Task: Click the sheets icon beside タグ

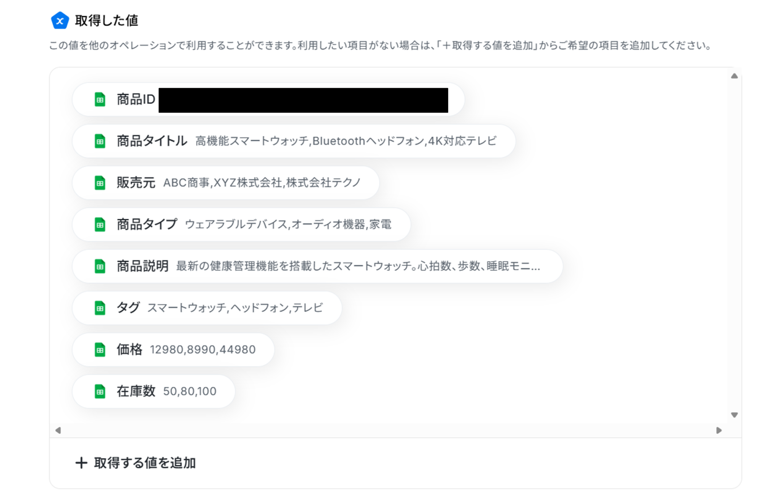Action: [100, 308]
